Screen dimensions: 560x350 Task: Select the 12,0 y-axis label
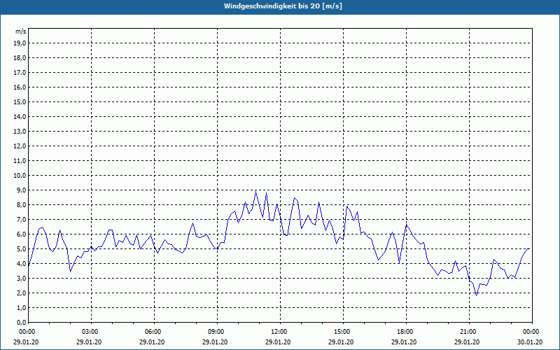coord(20,146)
